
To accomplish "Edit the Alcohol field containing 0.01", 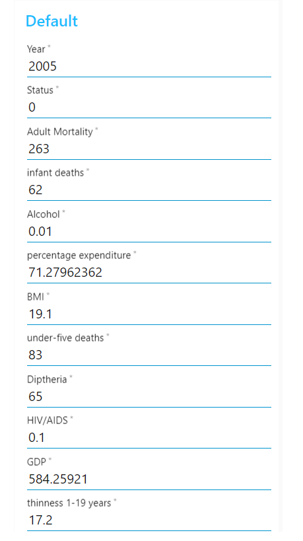I will click(x=149, y=231).
